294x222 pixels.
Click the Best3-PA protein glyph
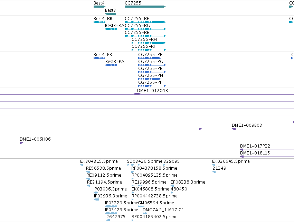click(x=111, y=65)
